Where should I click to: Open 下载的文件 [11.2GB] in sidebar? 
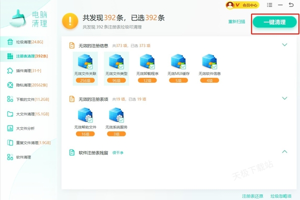click(28, 99)
